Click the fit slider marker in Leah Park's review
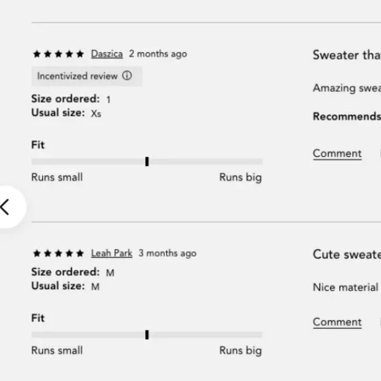 [146, 335]
